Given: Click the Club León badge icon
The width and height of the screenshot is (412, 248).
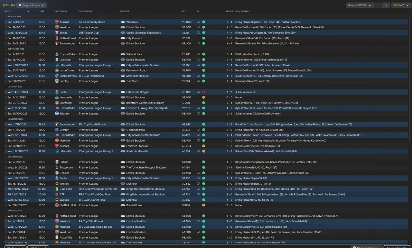Looking at the screenshot, I should (57, 189).
